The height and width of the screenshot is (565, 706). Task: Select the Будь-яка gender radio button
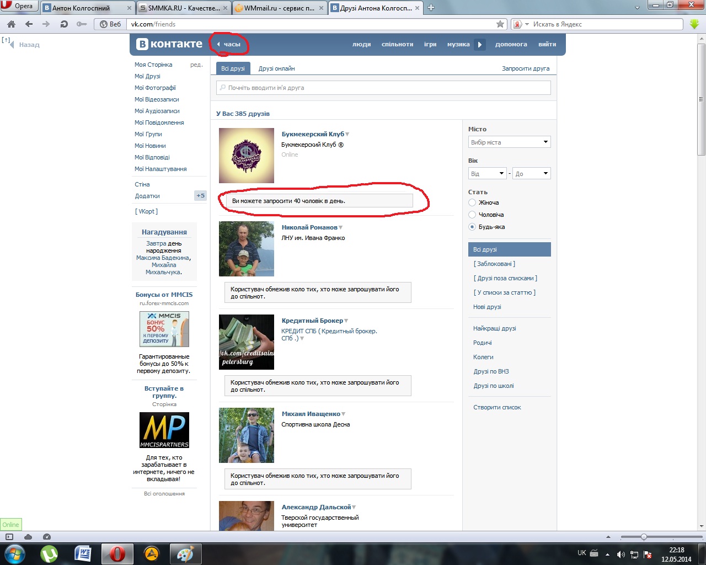click(472, 227)
